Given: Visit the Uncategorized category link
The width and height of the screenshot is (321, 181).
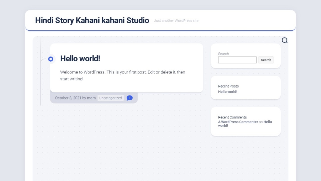Looking at the screenshot, I should click(x=110, y=98).
